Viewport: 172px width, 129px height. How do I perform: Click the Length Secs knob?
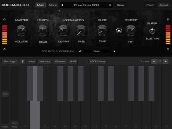click(x=43, y=31)
